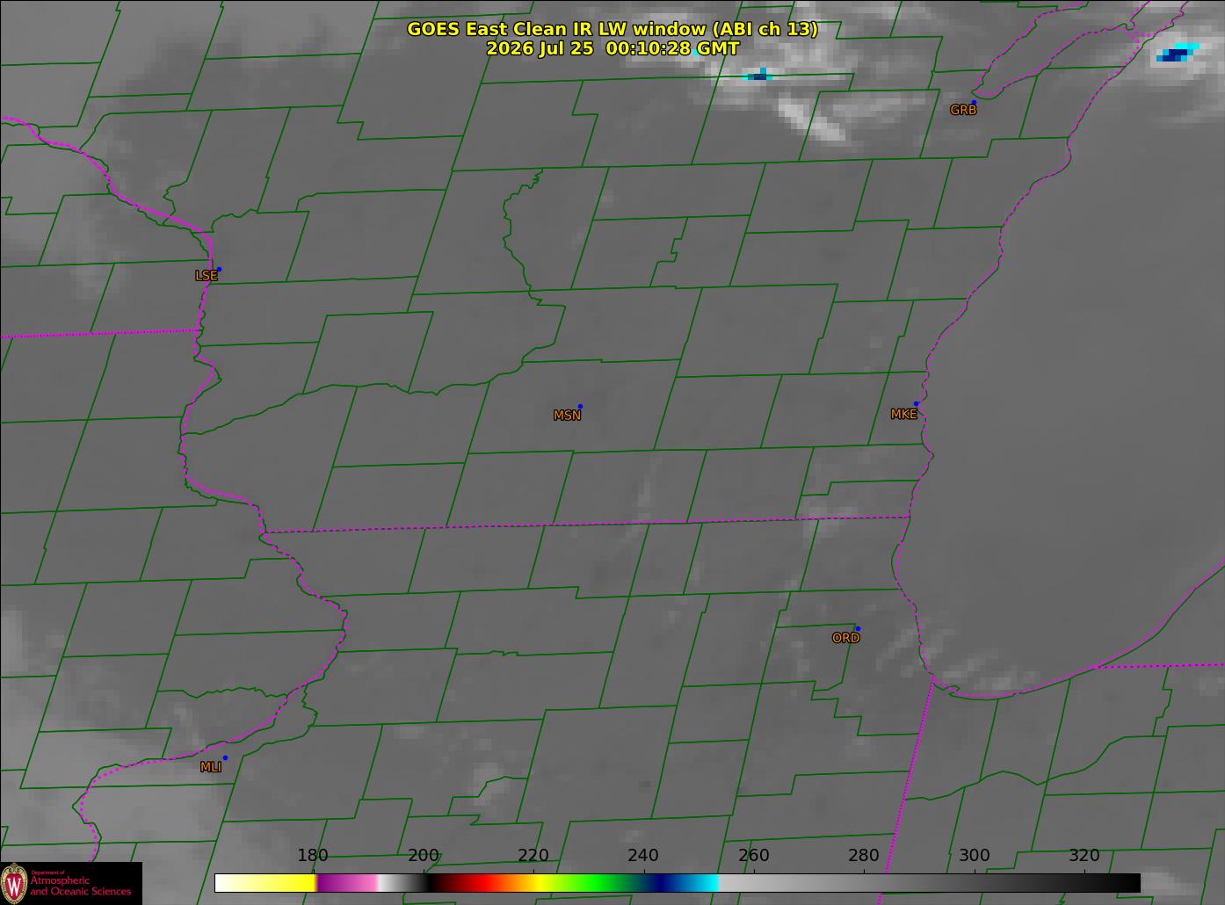Click the magenta section of the colorbar
The image size is (1225, 905).
[347, 882]
